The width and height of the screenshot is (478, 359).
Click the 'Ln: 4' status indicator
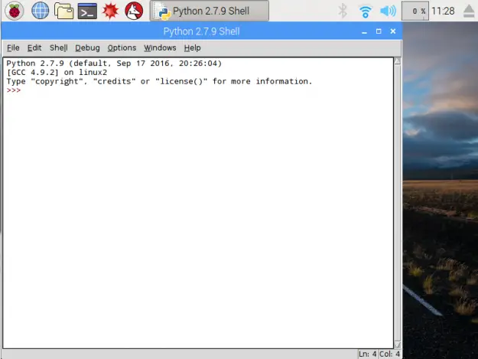tap(367, 354)
